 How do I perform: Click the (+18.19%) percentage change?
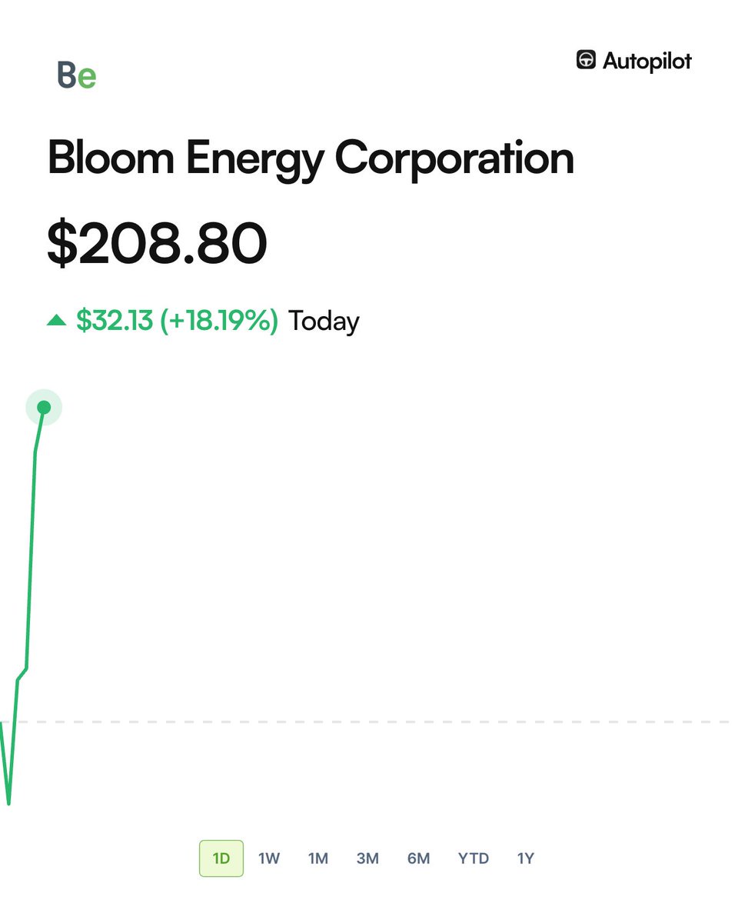pyautogui.click(x=219, y=321)
